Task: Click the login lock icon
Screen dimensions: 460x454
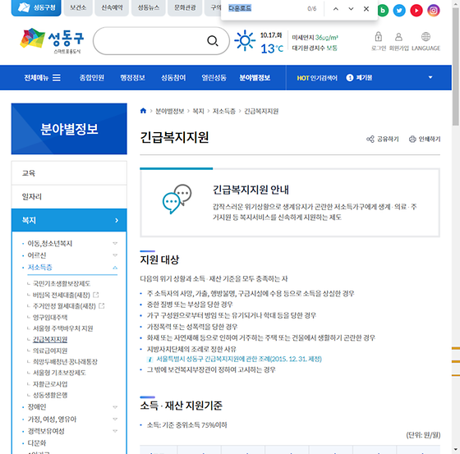Action: coord(379,37)
